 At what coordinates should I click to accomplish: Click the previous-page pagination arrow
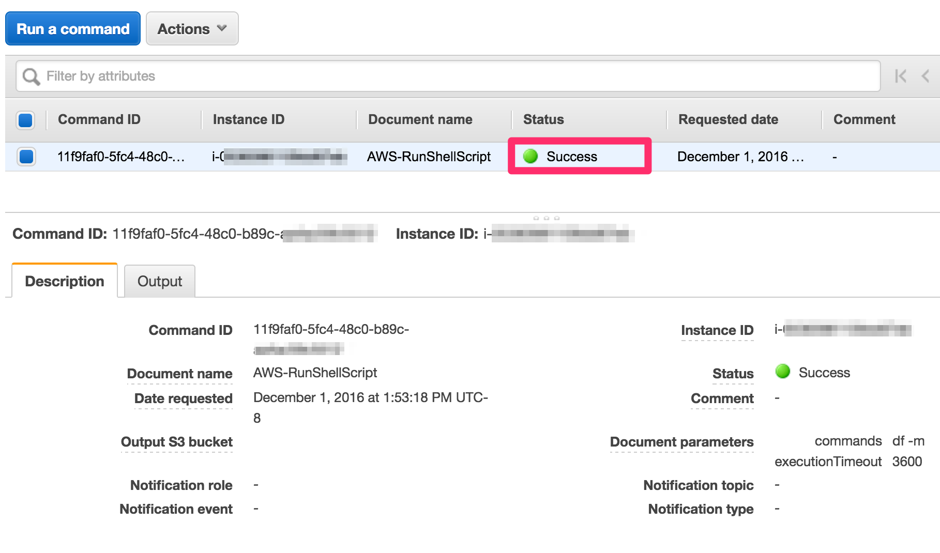(x=926, y=76)
